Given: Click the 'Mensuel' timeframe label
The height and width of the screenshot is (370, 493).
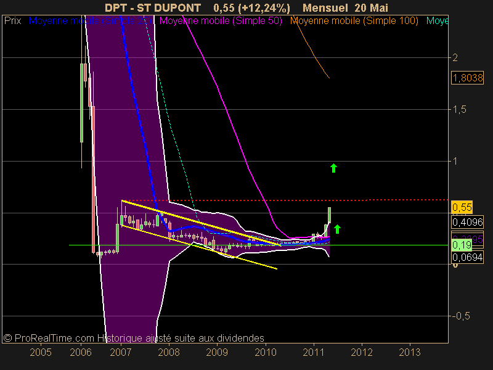Looking at the screenshot, I should (x=325, y=8).
